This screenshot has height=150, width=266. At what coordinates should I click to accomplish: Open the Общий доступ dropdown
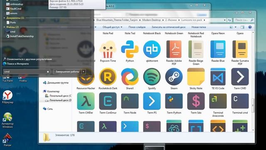point(112,27)
